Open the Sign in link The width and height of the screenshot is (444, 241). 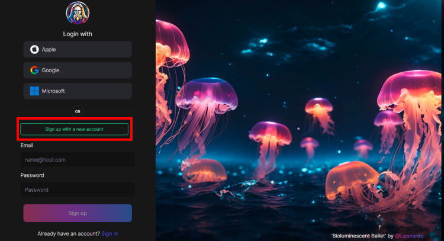pyautogui.click(x=110, y=234)
